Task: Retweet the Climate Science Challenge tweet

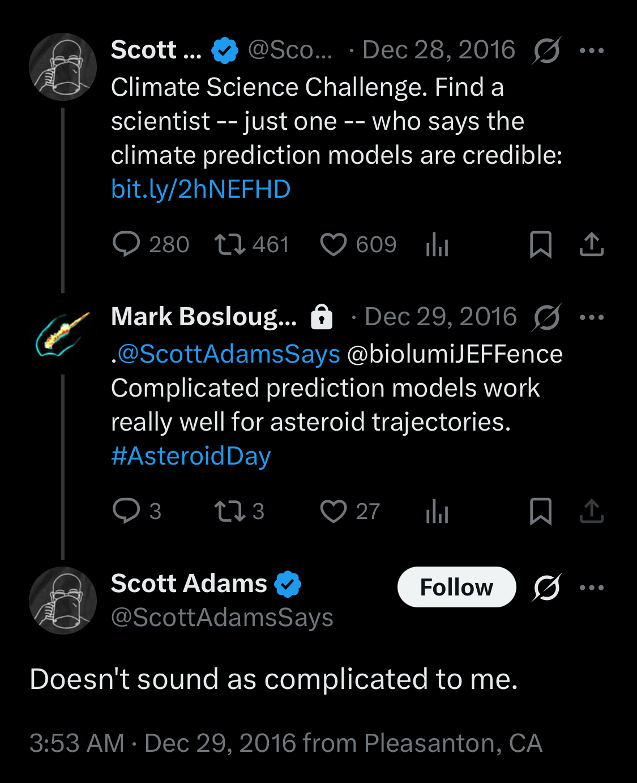Action: (229, 245)
